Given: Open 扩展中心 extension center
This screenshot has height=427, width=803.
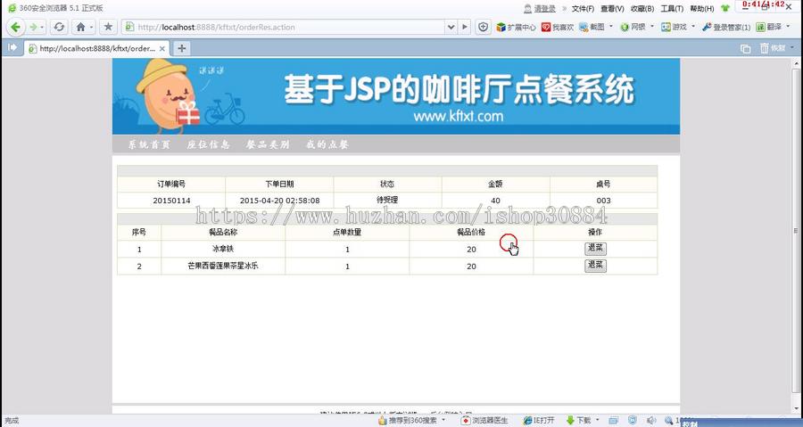Looking at the screenshot, I should (517, 27).
